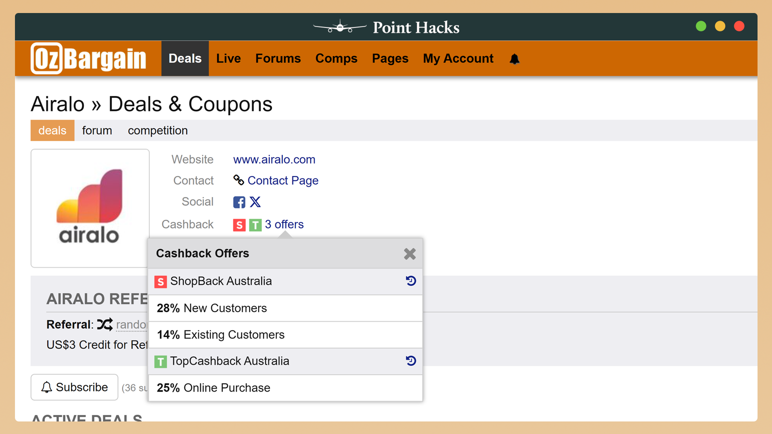Click the Airalo logo thumbnail

coord(90,208)
